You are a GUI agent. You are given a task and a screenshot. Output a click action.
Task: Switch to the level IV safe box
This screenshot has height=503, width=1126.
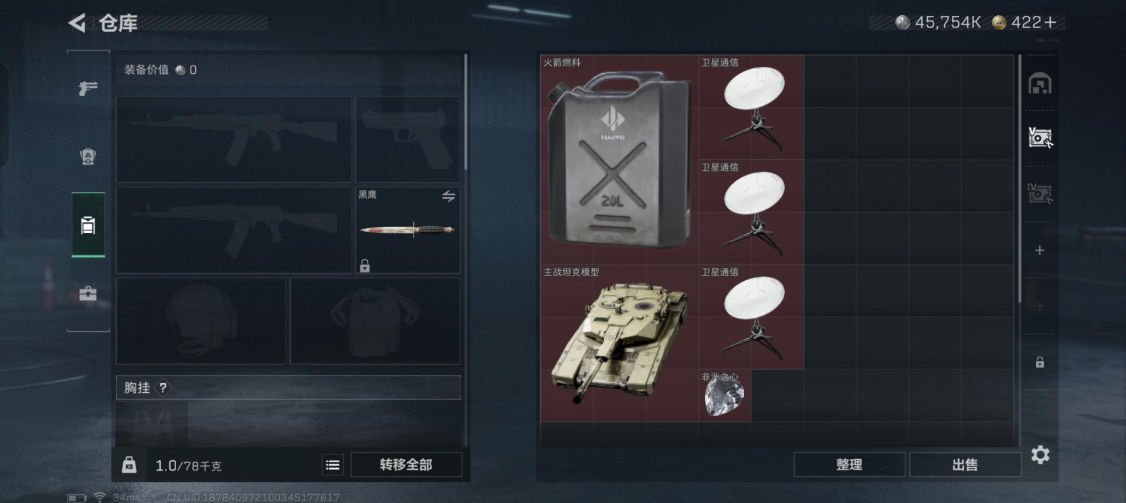click(1040, 193)
